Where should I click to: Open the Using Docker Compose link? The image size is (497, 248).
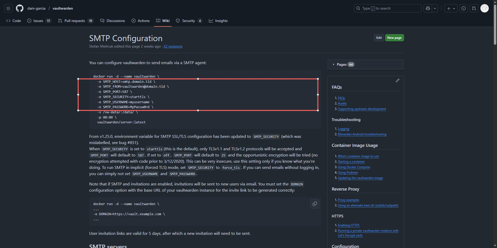click(354, 167)
